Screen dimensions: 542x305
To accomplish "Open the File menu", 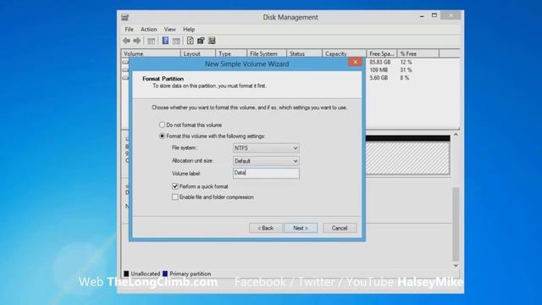I will pyautogui.click(x=130, y=30).
